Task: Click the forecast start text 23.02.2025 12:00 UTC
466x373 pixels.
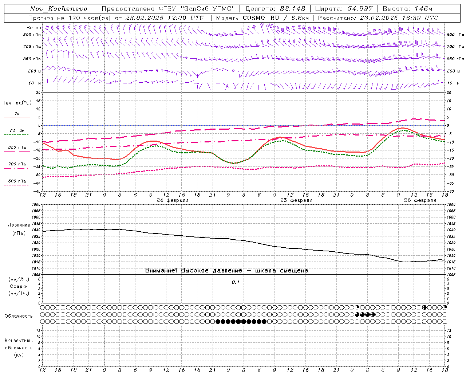Action: 164,18
